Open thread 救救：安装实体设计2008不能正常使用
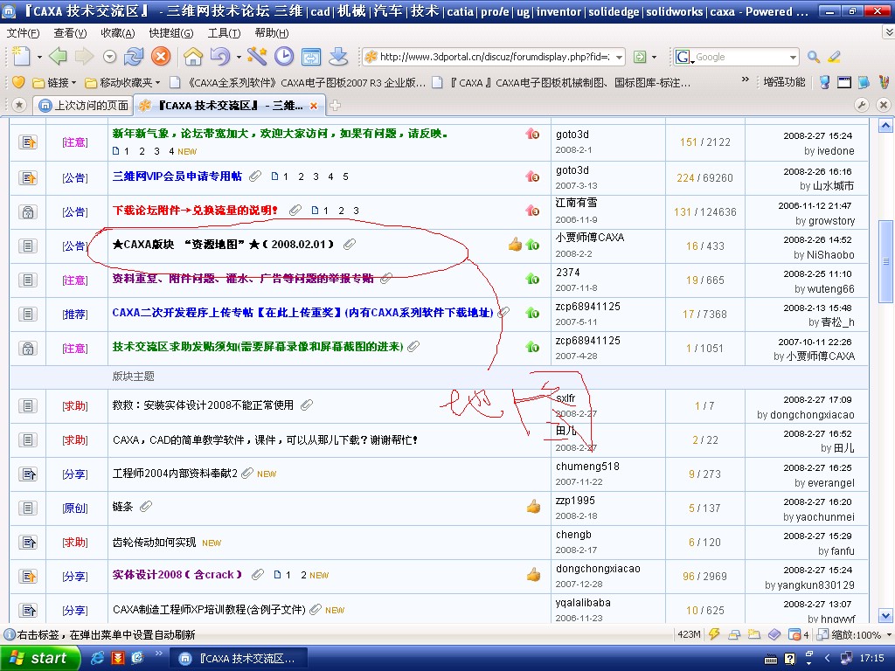This screenshot has width=895, height=671. pos(203,405)
